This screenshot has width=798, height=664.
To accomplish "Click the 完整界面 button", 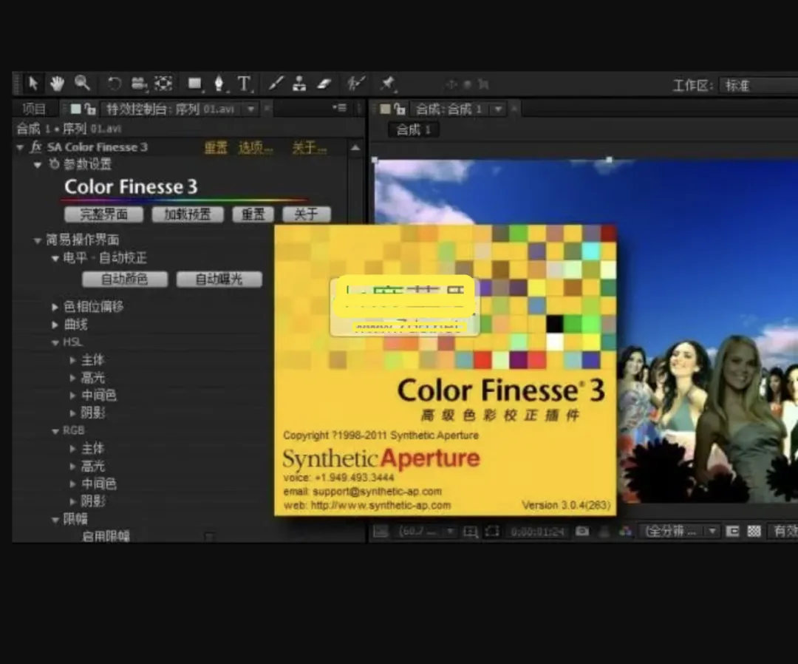I will click(104, 214).
